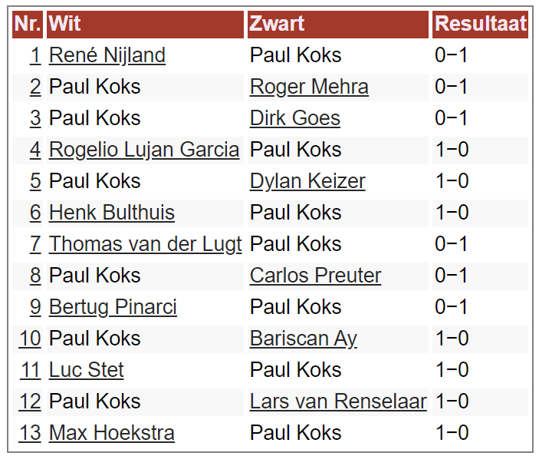Image resolution: width=539 pixels, height=456 pixels.
Task: Visit Thomas van der Lugt's page
Action: pyautogui.click(x=145, y=244)
